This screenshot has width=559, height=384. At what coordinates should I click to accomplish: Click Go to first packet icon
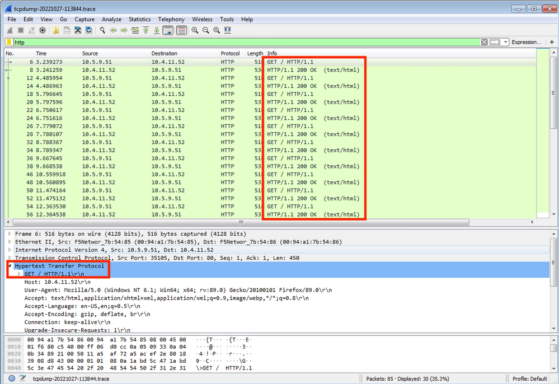tap(146, 30)
